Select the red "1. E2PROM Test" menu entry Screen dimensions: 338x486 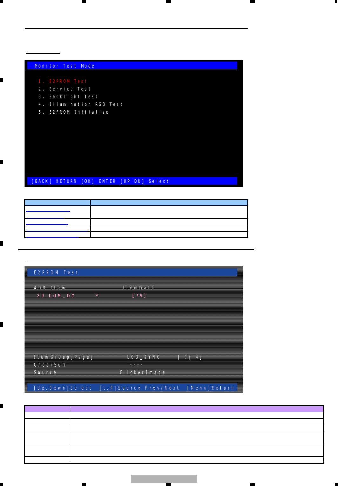(x=63, y=81)
